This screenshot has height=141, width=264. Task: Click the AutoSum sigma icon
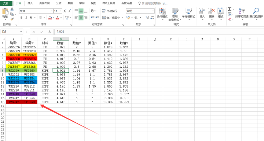[x=230, y=9]
